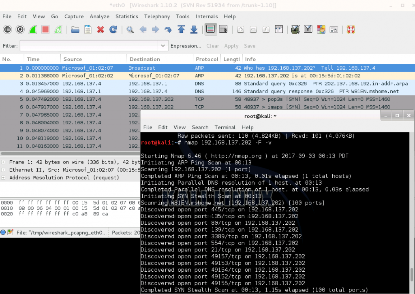Open the display filter dropdown arrow
The height and width of the screenshot is (294, 415).
click(x=163, y=46)
